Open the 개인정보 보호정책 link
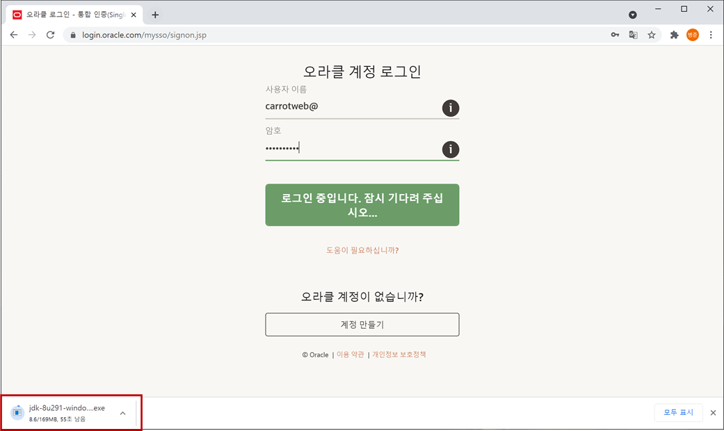724x431 pixels. (x=399, y=355)
